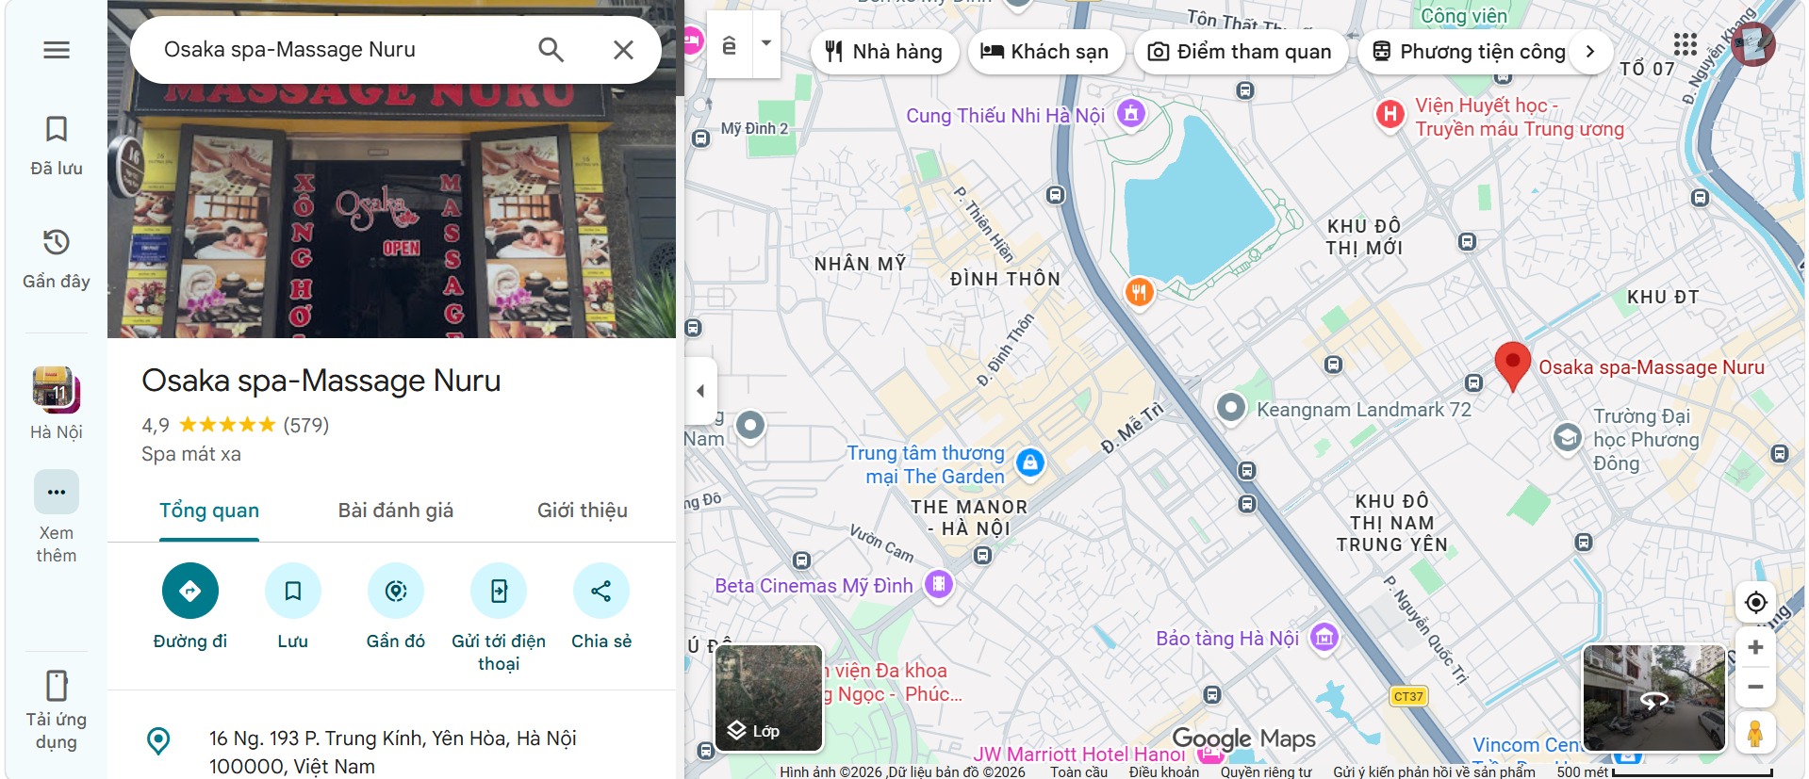The height and width of the screenshot is (779, 1809).
Task: Switch to the Bài đánh giá tab
Action: click(x=396, y=511)
